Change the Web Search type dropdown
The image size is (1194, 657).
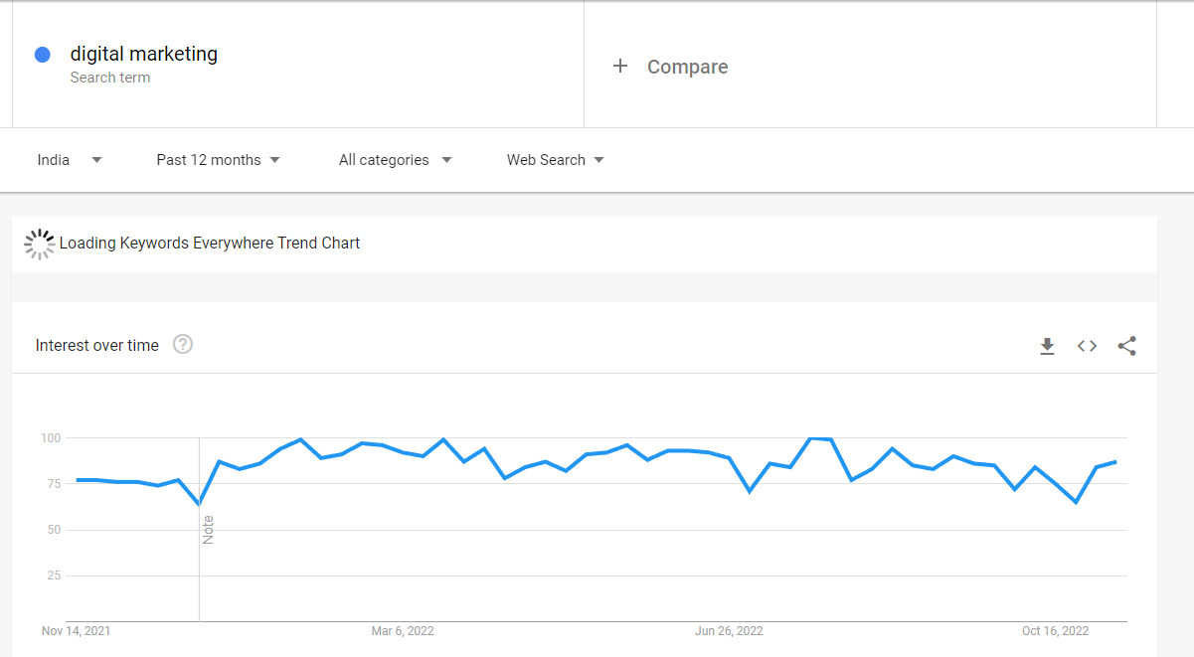click(x=556, y=160)
